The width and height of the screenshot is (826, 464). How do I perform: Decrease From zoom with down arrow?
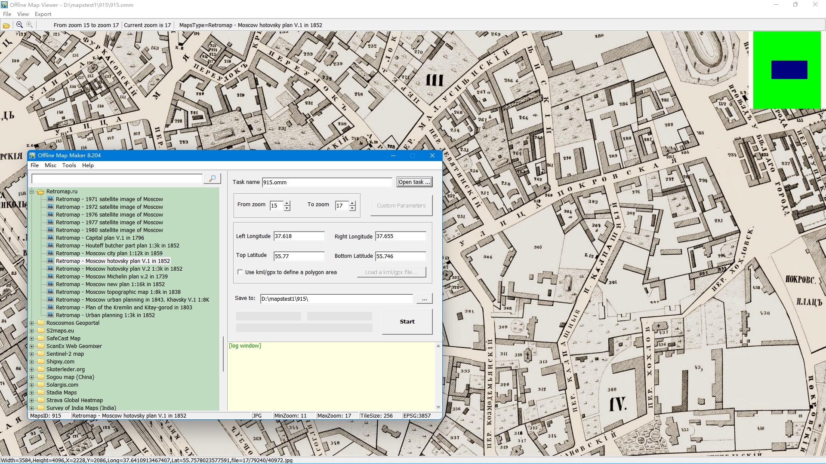pos(287,208)
